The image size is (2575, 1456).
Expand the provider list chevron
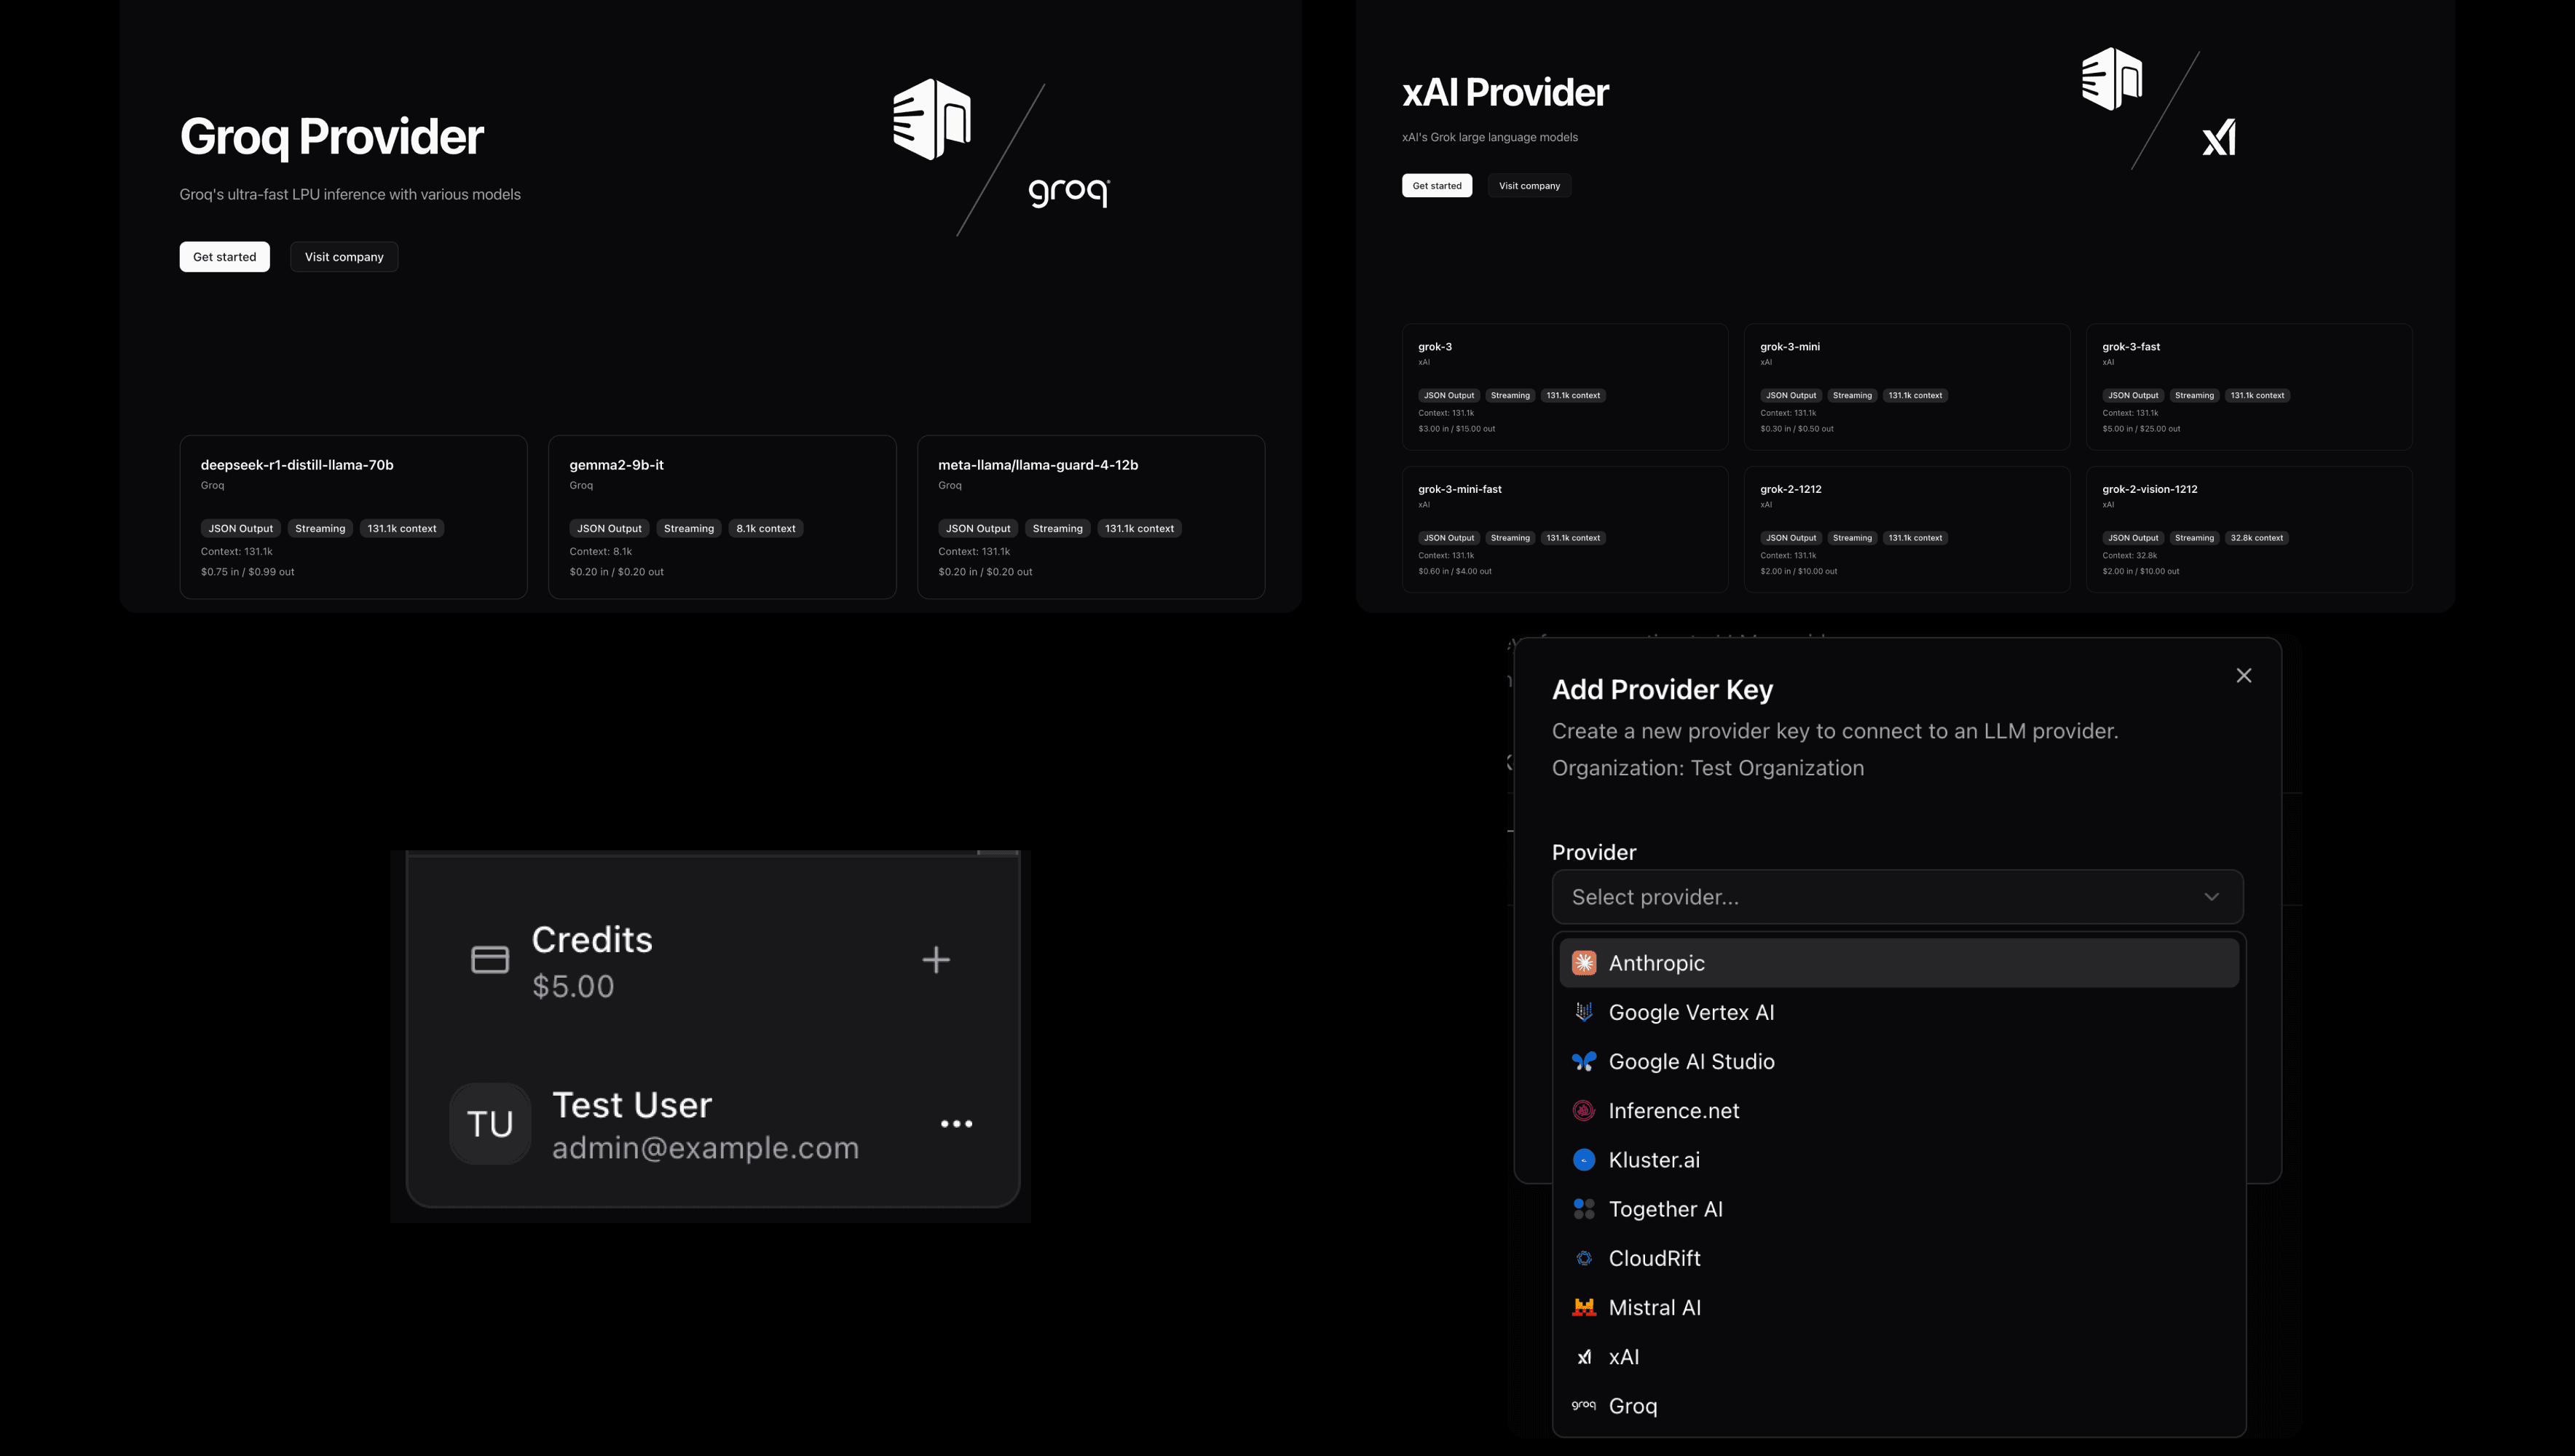[x=2212, y=896]
